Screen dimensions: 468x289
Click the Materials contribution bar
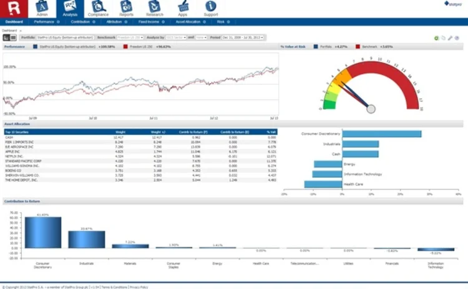coord(130,247)
